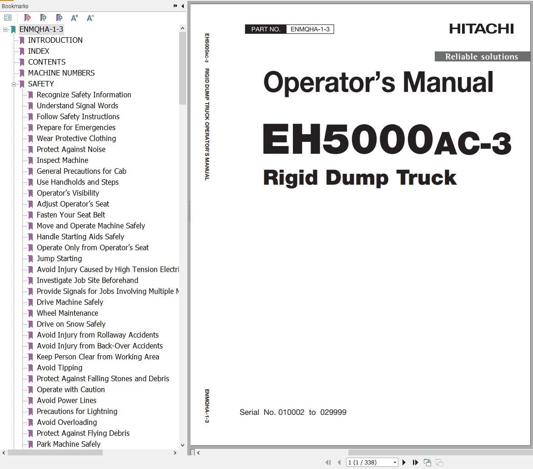Go to Protect Against Flying Debris bookmark
533x469 pixels.
pyautogui.click(x=83, y=433)
